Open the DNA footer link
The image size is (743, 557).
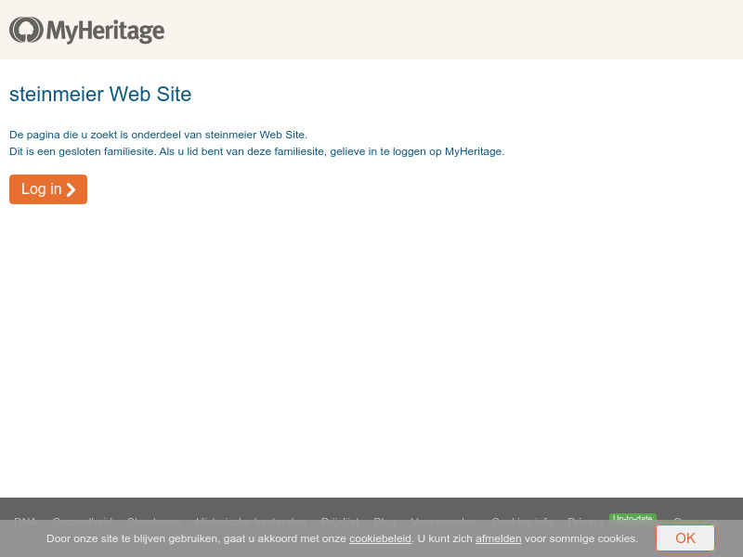click(25, 522)
